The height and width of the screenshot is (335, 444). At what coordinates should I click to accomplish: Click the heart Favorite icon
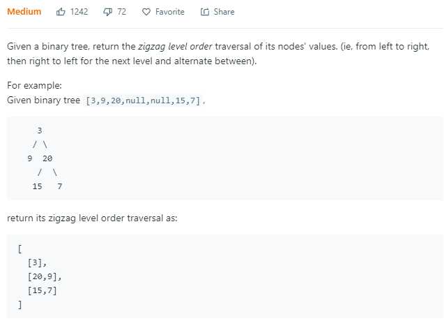pos(146,12)
